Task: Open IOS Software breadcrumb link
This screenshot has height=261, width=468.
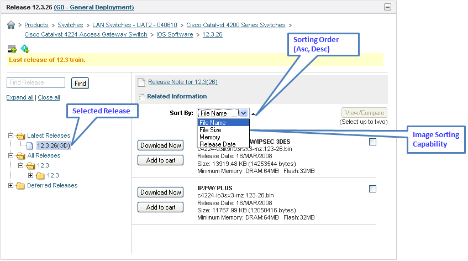Action: point(175,35)
